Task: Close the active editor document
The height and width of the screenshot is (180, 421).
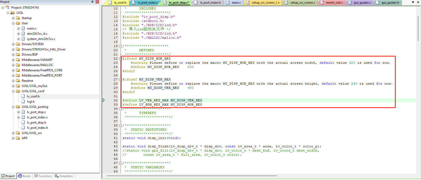Action: point(418,2)
